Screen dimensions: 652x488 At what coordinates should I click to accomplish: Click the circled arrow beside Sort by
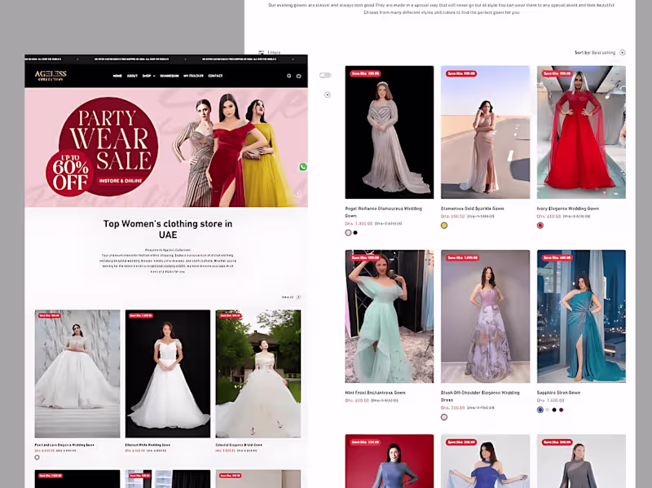pos(622,51)
